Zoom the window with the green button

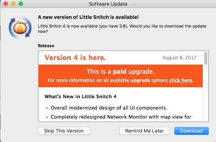pos(21,4)
